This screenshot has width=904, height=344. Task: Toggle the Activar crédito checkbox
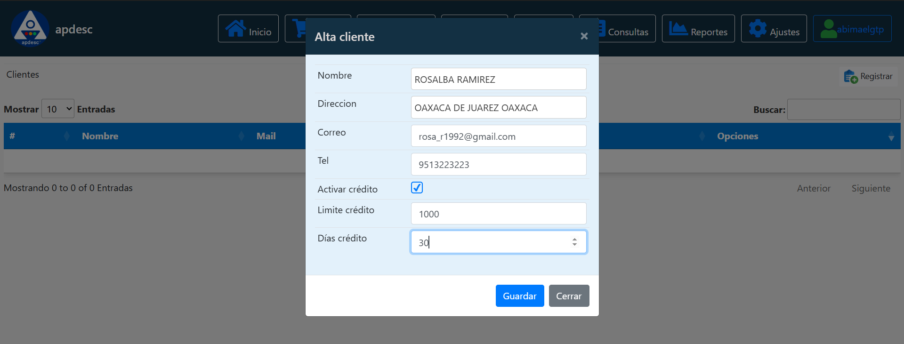point(417,188)
